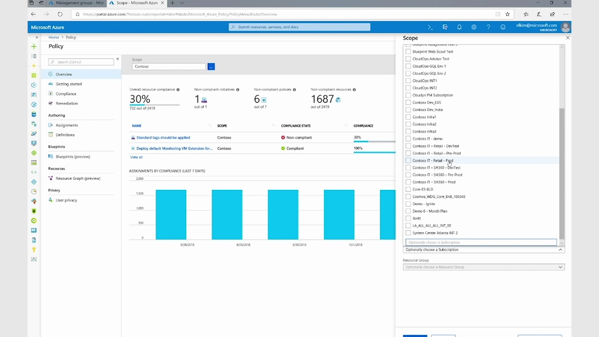599x337 pixels.
Task: Click browser refresh button
Action: coord(60,14)
